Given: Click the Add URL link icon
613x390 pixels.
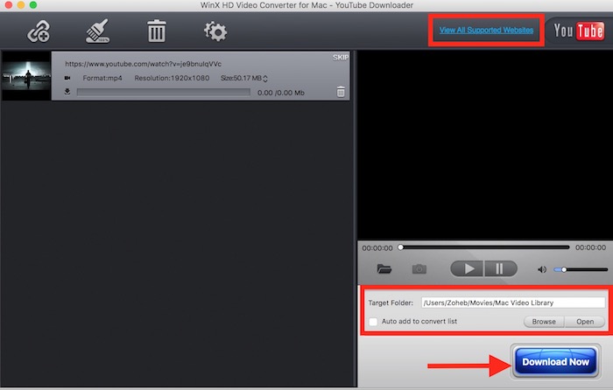Looking at the screenshot, I should pos(38,32).
